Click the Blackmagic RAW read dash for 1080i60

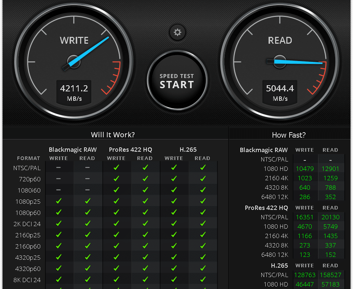(87, 190)
